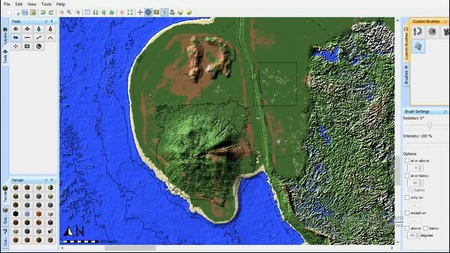Open the Edit menu
Screen dimensions: 450x253
point(19,4)
